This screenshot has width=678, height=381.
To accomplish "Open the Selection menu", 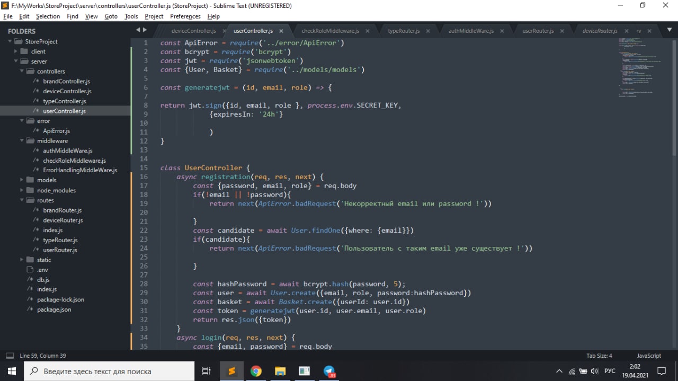I will tap(48, 16).
